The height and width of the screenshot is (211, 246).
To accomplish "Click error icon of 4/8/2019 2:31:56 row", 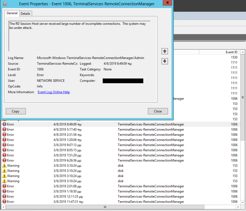I will coord(4,135).
